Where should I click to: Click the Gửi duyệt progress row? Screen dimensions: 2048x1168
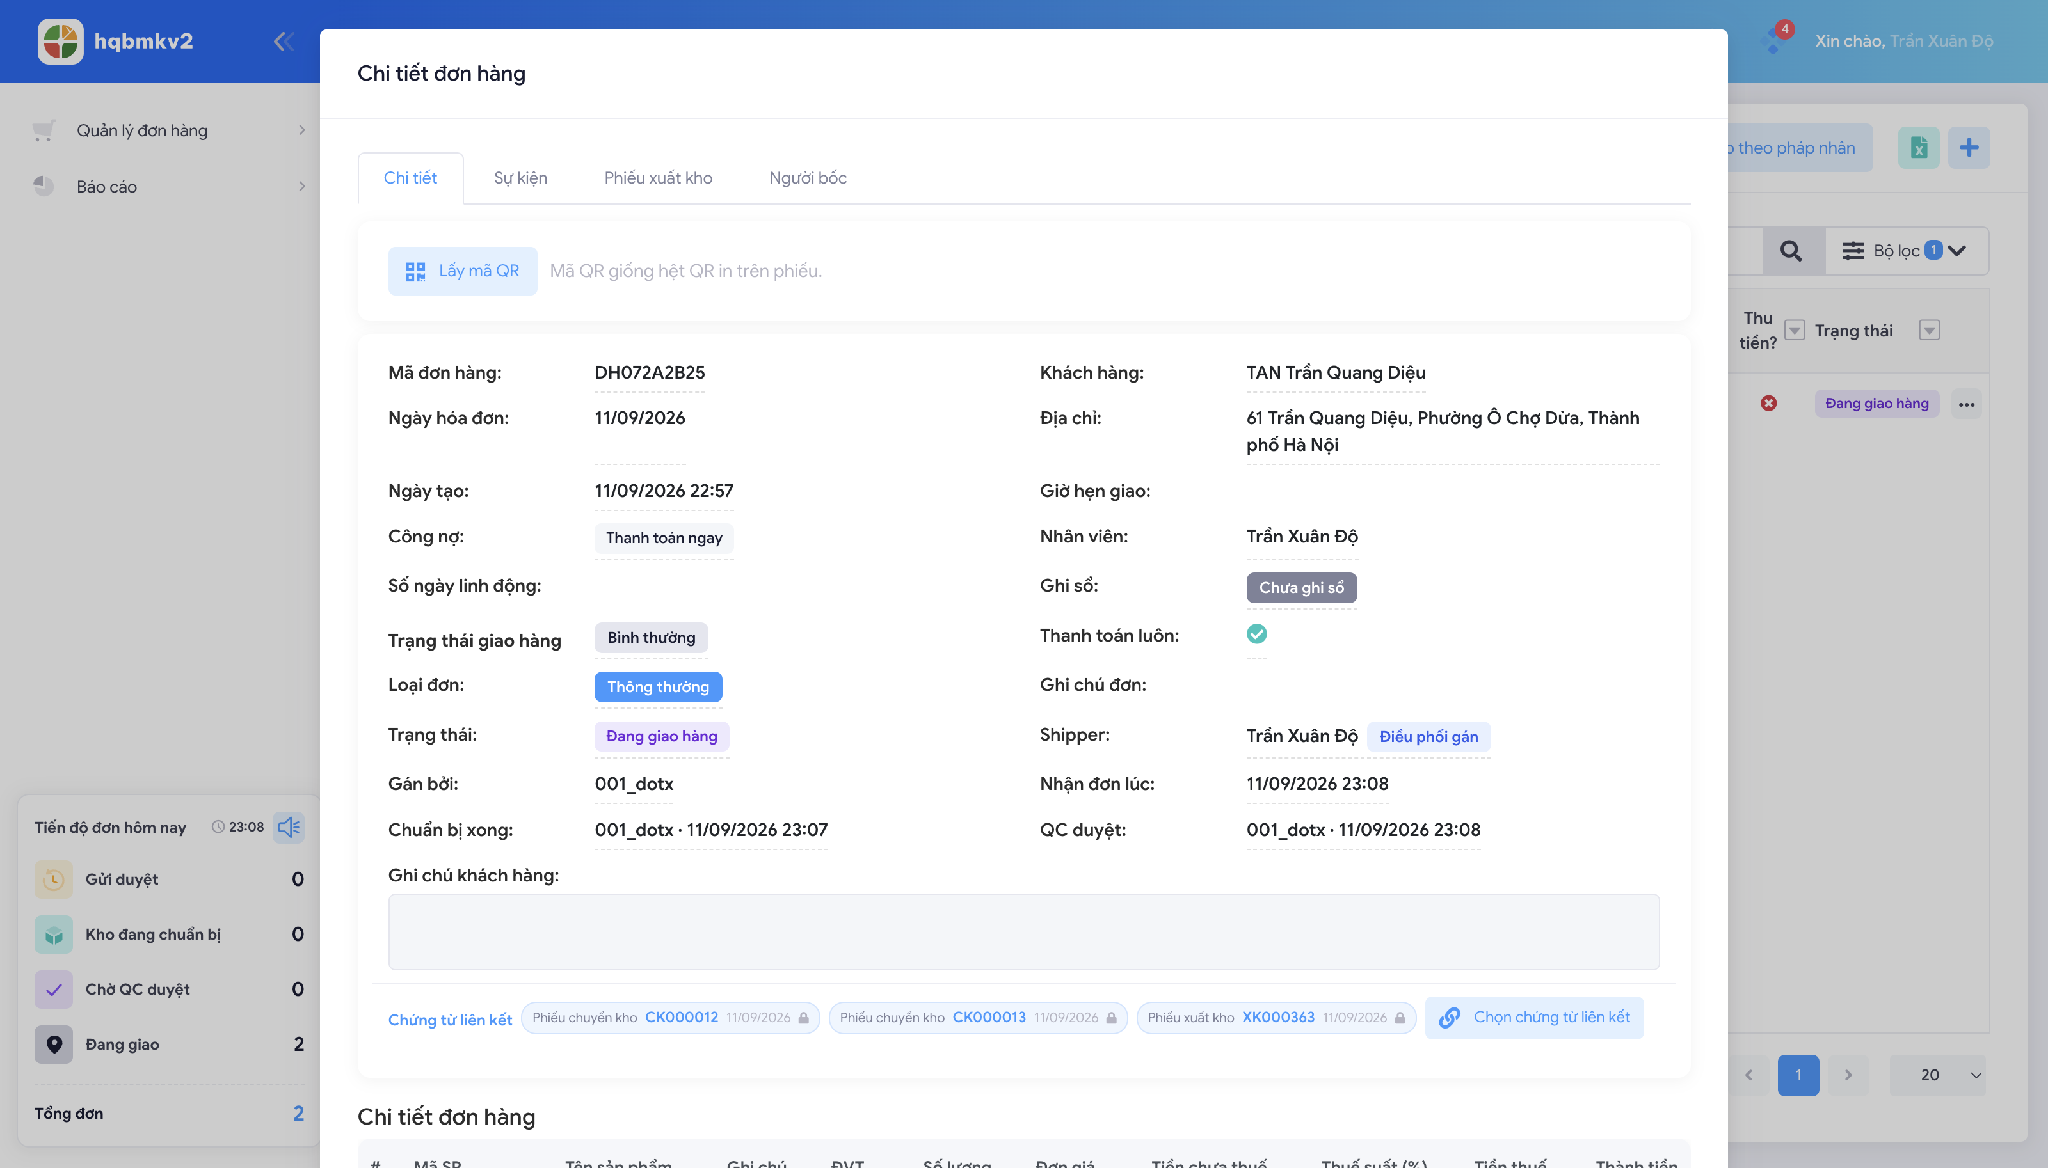tap(170, 880)
